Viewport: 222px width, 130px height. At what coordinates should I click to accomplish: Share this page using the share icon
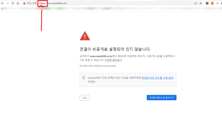coord(195,3)
